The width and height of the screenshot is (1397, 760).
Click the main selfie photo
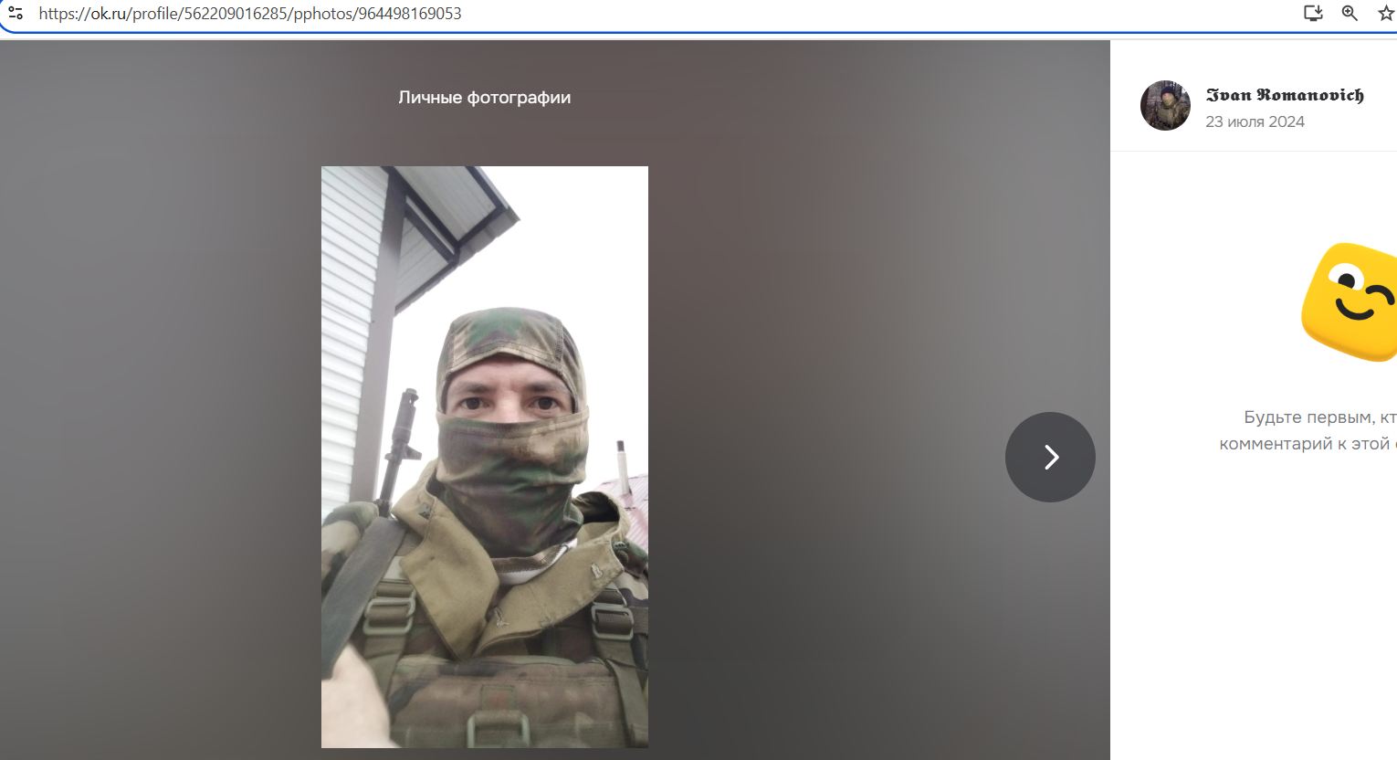pyautogui.click(x=484, y=457)
